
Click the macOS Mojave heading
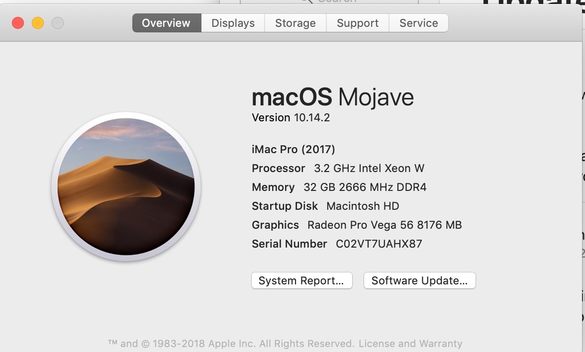(333, 97)
